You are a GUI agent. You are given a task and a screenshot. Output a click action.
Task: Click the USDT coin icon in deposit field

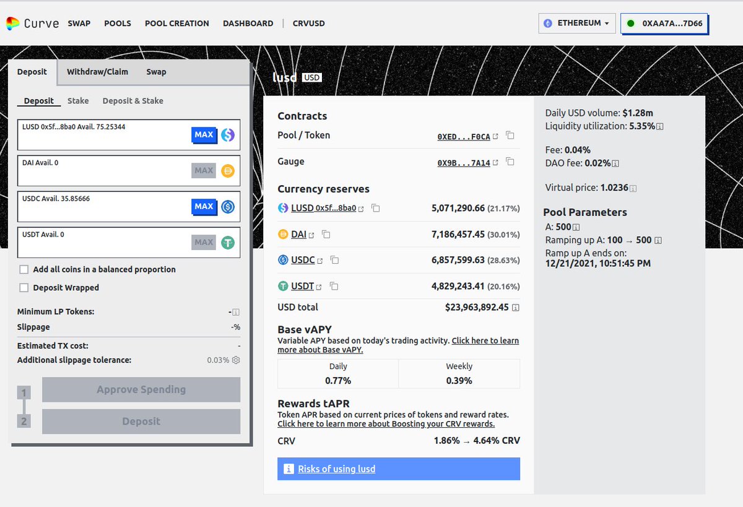(x=228, y=243)
